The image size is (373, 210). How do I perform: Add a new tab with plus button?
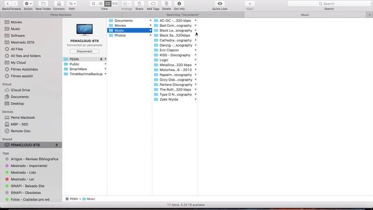pyautogui.click(x=370, y=15)
